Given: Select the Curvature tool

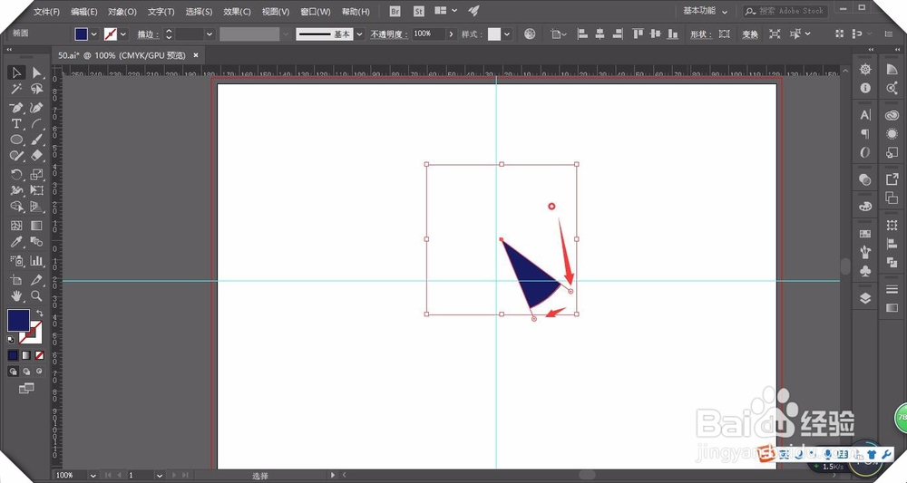Looking at the screenshot, I should coord(36,108).
